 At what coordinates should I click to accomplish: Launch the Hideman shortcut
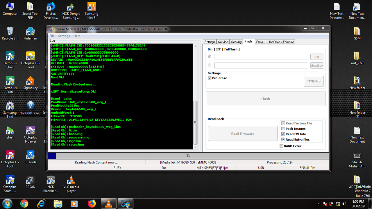[30, 33]
